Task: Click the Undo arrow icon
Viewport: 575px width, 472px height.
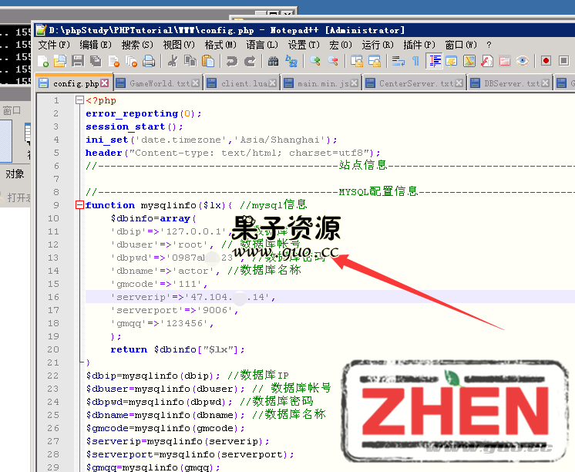Action: pos(232,61)
